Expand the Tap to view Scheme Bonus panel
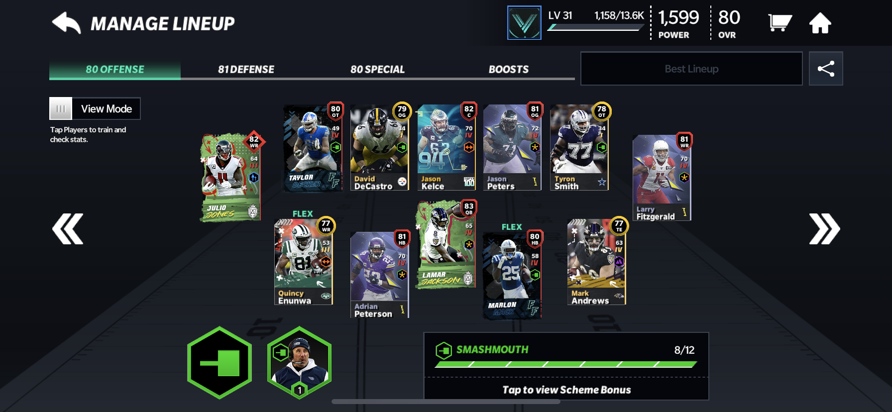The width and height of the screenshot is (892, 412). pos(566,390)
